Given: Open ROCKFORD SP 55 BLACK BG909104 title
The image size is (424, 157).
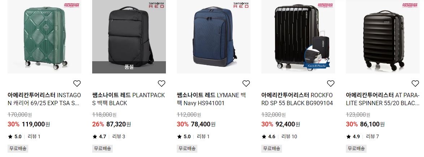Looking at the screenshot, I should coord(297,99).
